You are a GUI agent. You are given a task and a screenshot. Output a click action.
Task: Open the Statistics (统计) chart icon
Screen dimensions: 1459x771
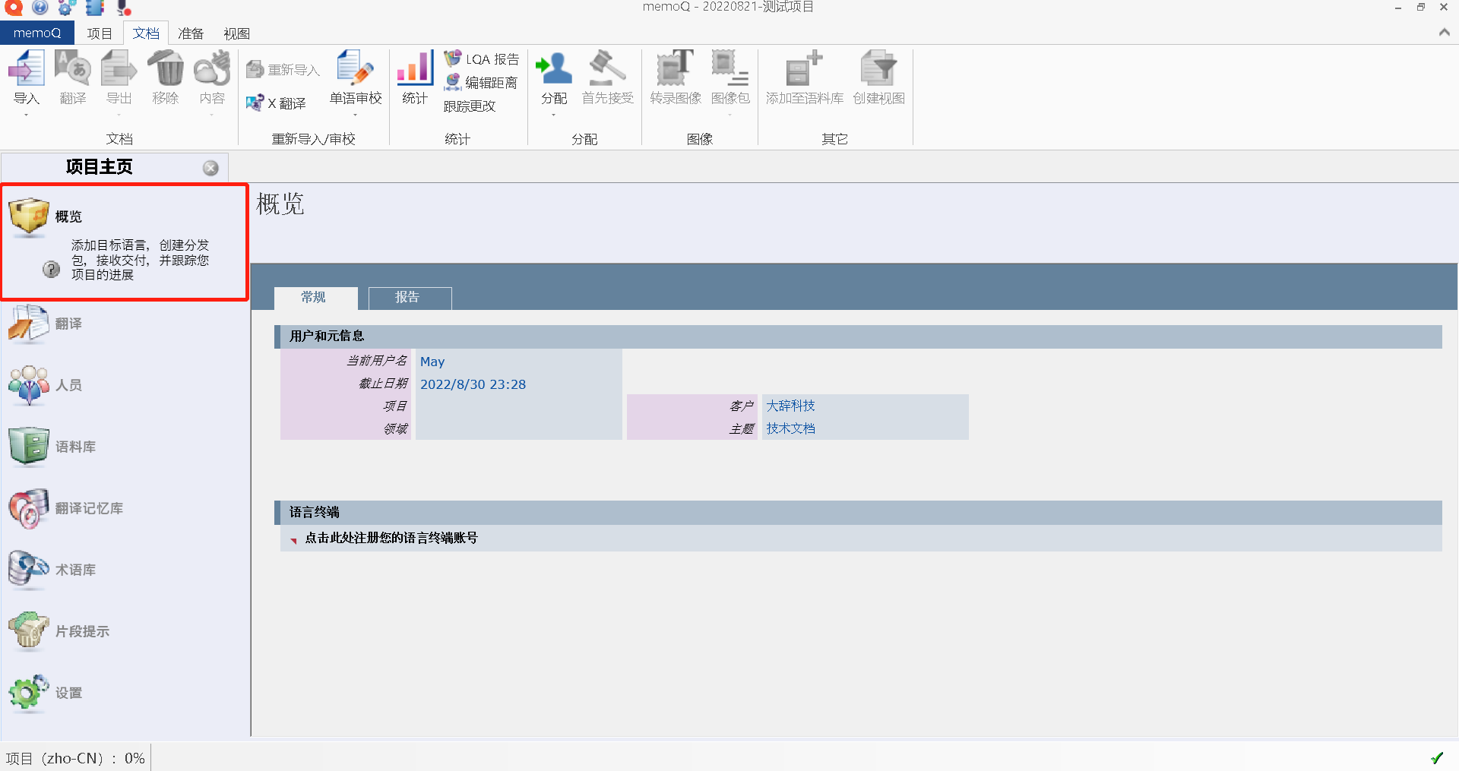click(x=415, y=68)
